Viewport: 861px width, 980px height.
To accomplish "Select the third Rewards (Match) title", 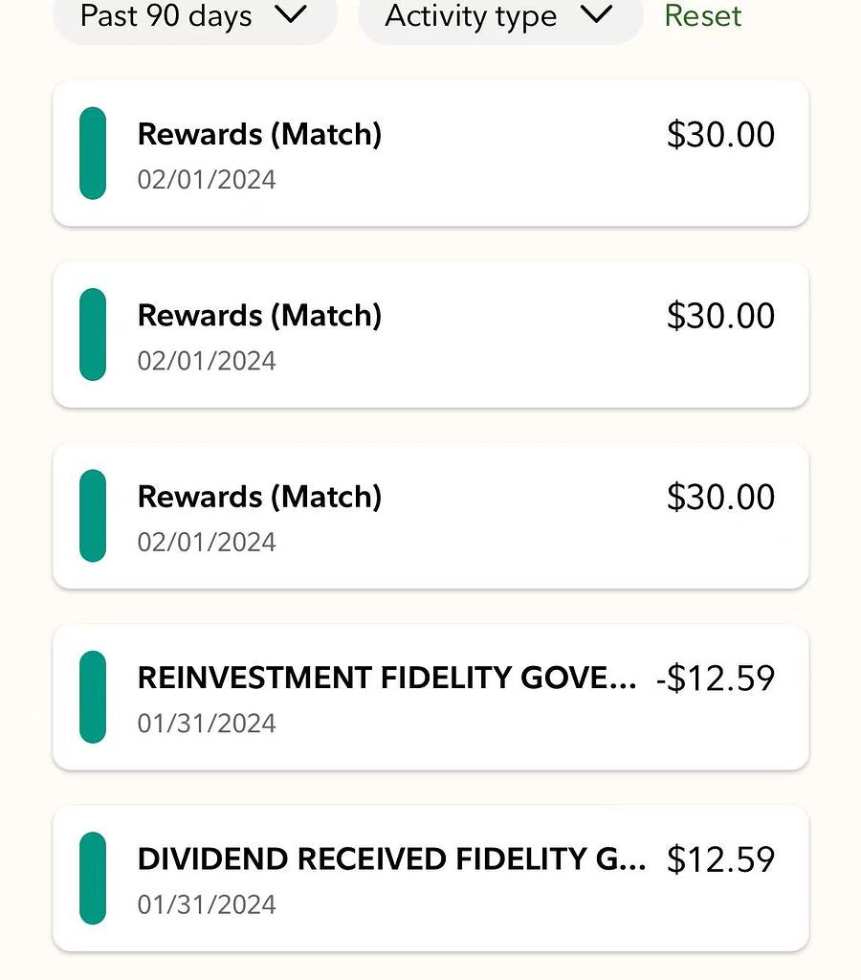I will coord(259,496).
